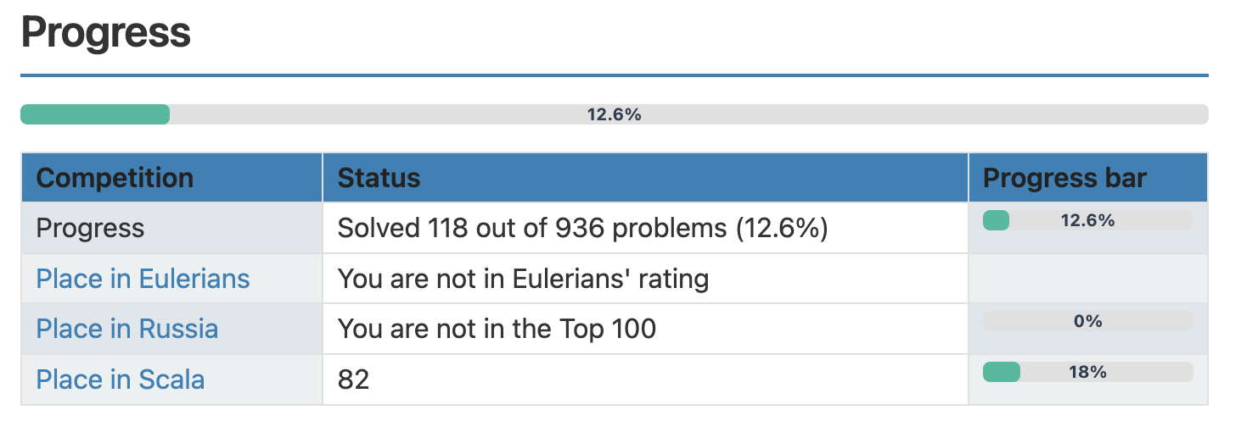Open the Place in Eulerians link
Viewport: 1241px width, 432px height.
point(143,279)
